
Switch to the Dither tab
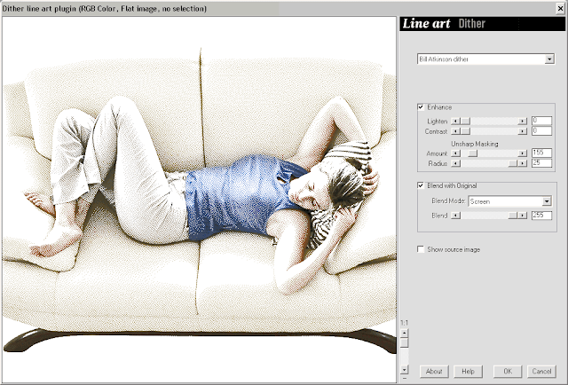[471, 24]
